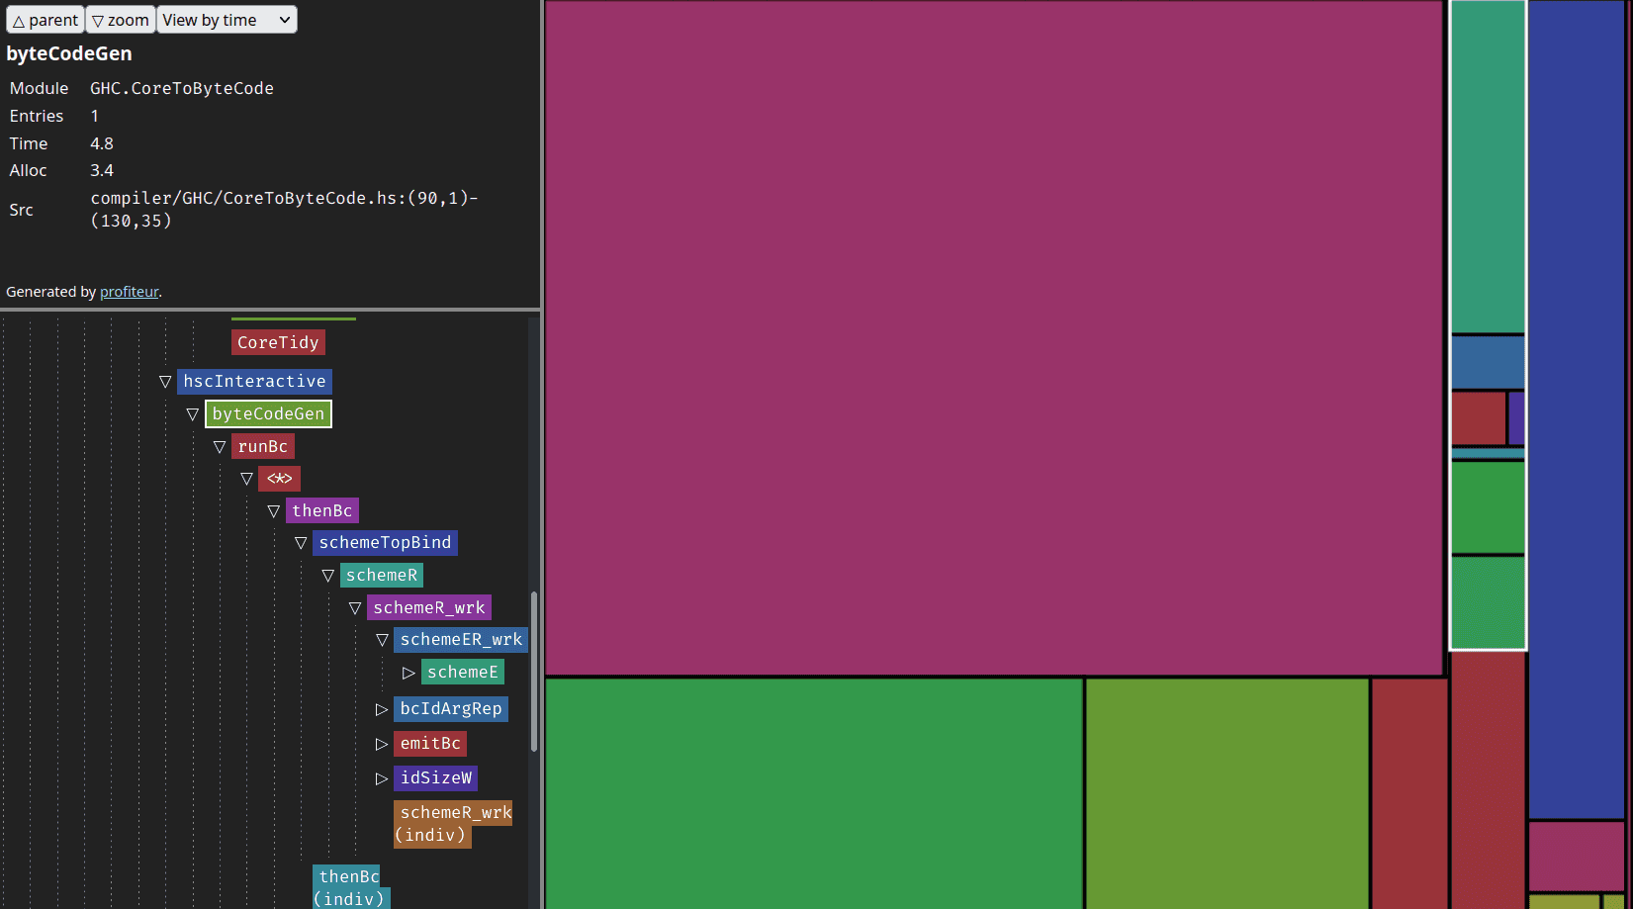1633x909 pixels.
Task: Expand the schemeE node triangle
Action: (408, 673)
